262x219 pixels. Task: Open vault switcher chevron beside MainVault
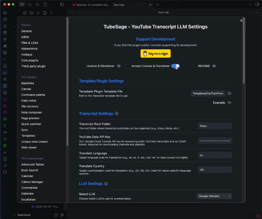(14, 215)
